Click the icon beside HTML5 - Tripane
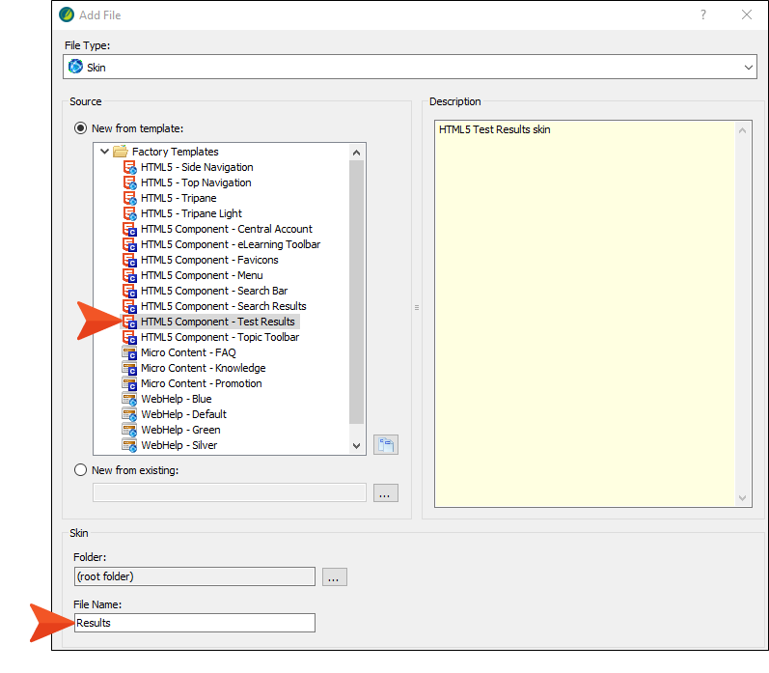769x673 pixels. 129,198
